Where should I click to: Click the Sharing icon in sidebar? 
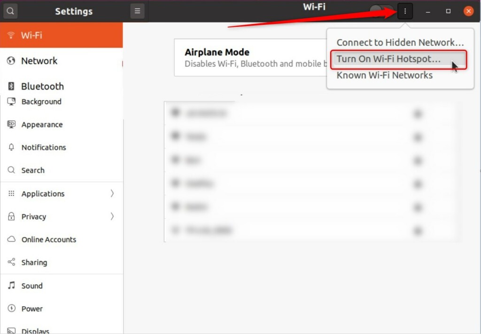tap(11, 262)
